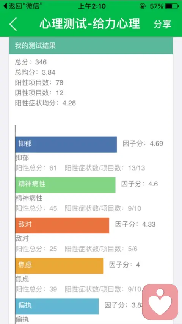Select the blue 抑郁 bar
Screen dimensions: 182x324
coord(66,144)
